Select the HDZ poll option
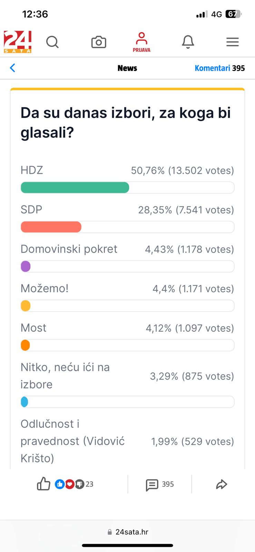 32,170
